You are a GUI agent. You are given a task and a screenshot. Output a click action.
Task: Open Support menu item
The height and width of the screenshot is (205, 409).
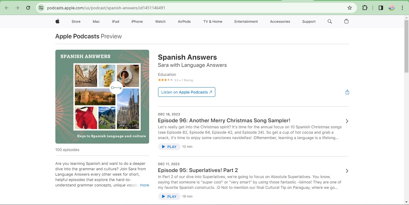pyautogui.click(x=309, y=22)
